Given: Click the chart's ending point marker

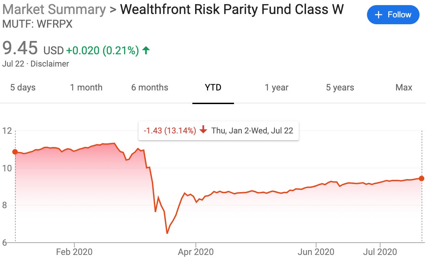Looking at the screenshot, I should pyautogui.click(x=422, y=178).
